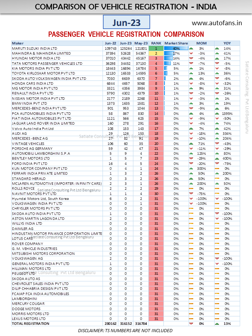Click the Hyundai 14% market share bar
Screen dimensions: 252x336
click(168, 58)
